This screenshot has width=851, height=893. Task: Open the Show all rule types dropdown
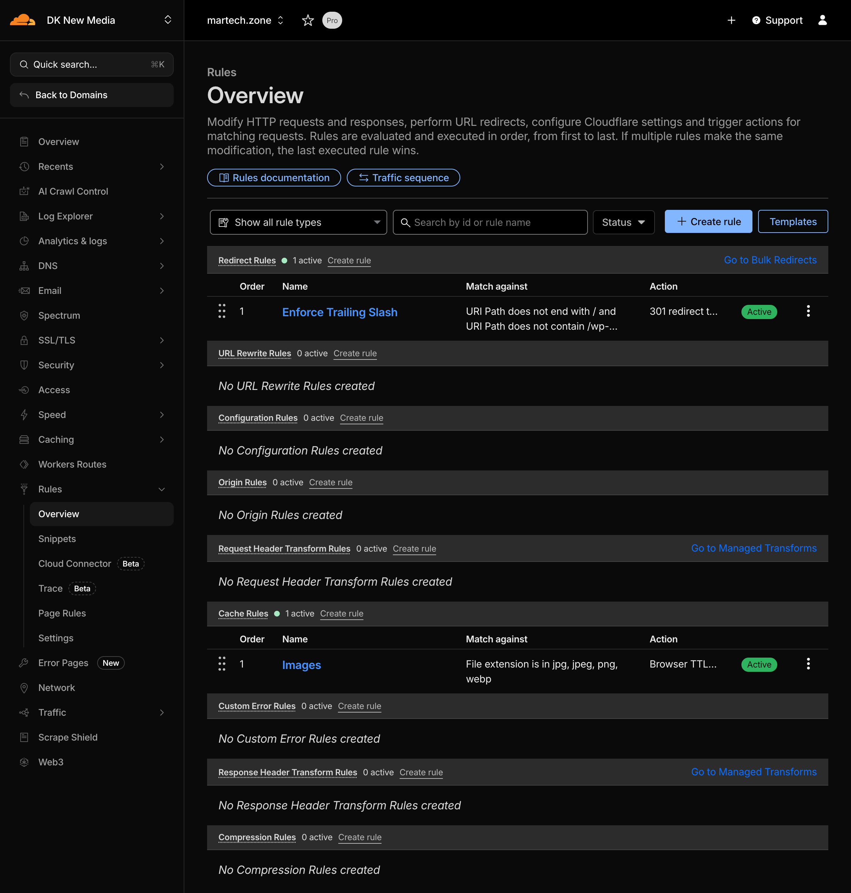click(298, 222)
